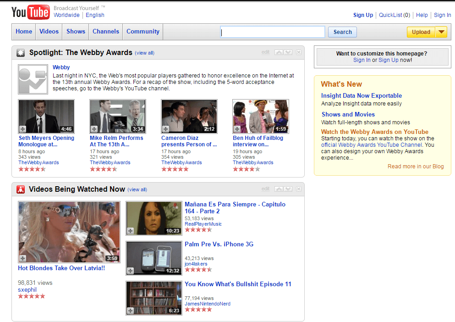Go to the Videos tab
455x322 pixels.
click(x=49, y=32)
